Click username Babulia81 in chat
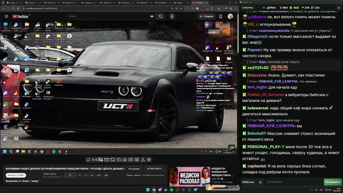Screen dimensions: 343x193 click(256, 133)
